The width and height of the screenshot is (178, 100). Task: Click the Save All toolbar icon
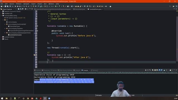(8, 6)
